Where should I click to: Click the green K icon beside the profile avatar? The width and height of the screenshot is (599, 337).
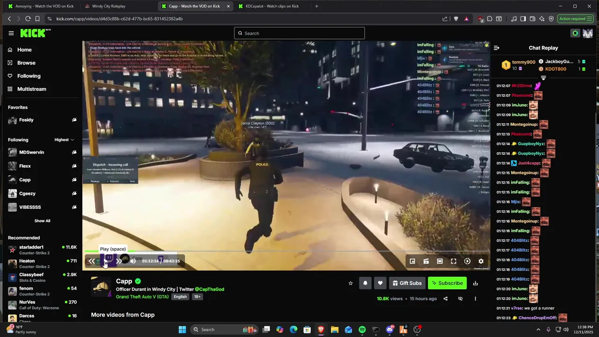click(x=575, y=33)
